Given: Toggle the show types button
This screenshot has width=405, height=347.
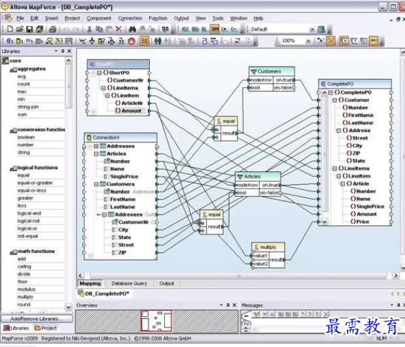Looking at the screenshot, I should 354,41.
